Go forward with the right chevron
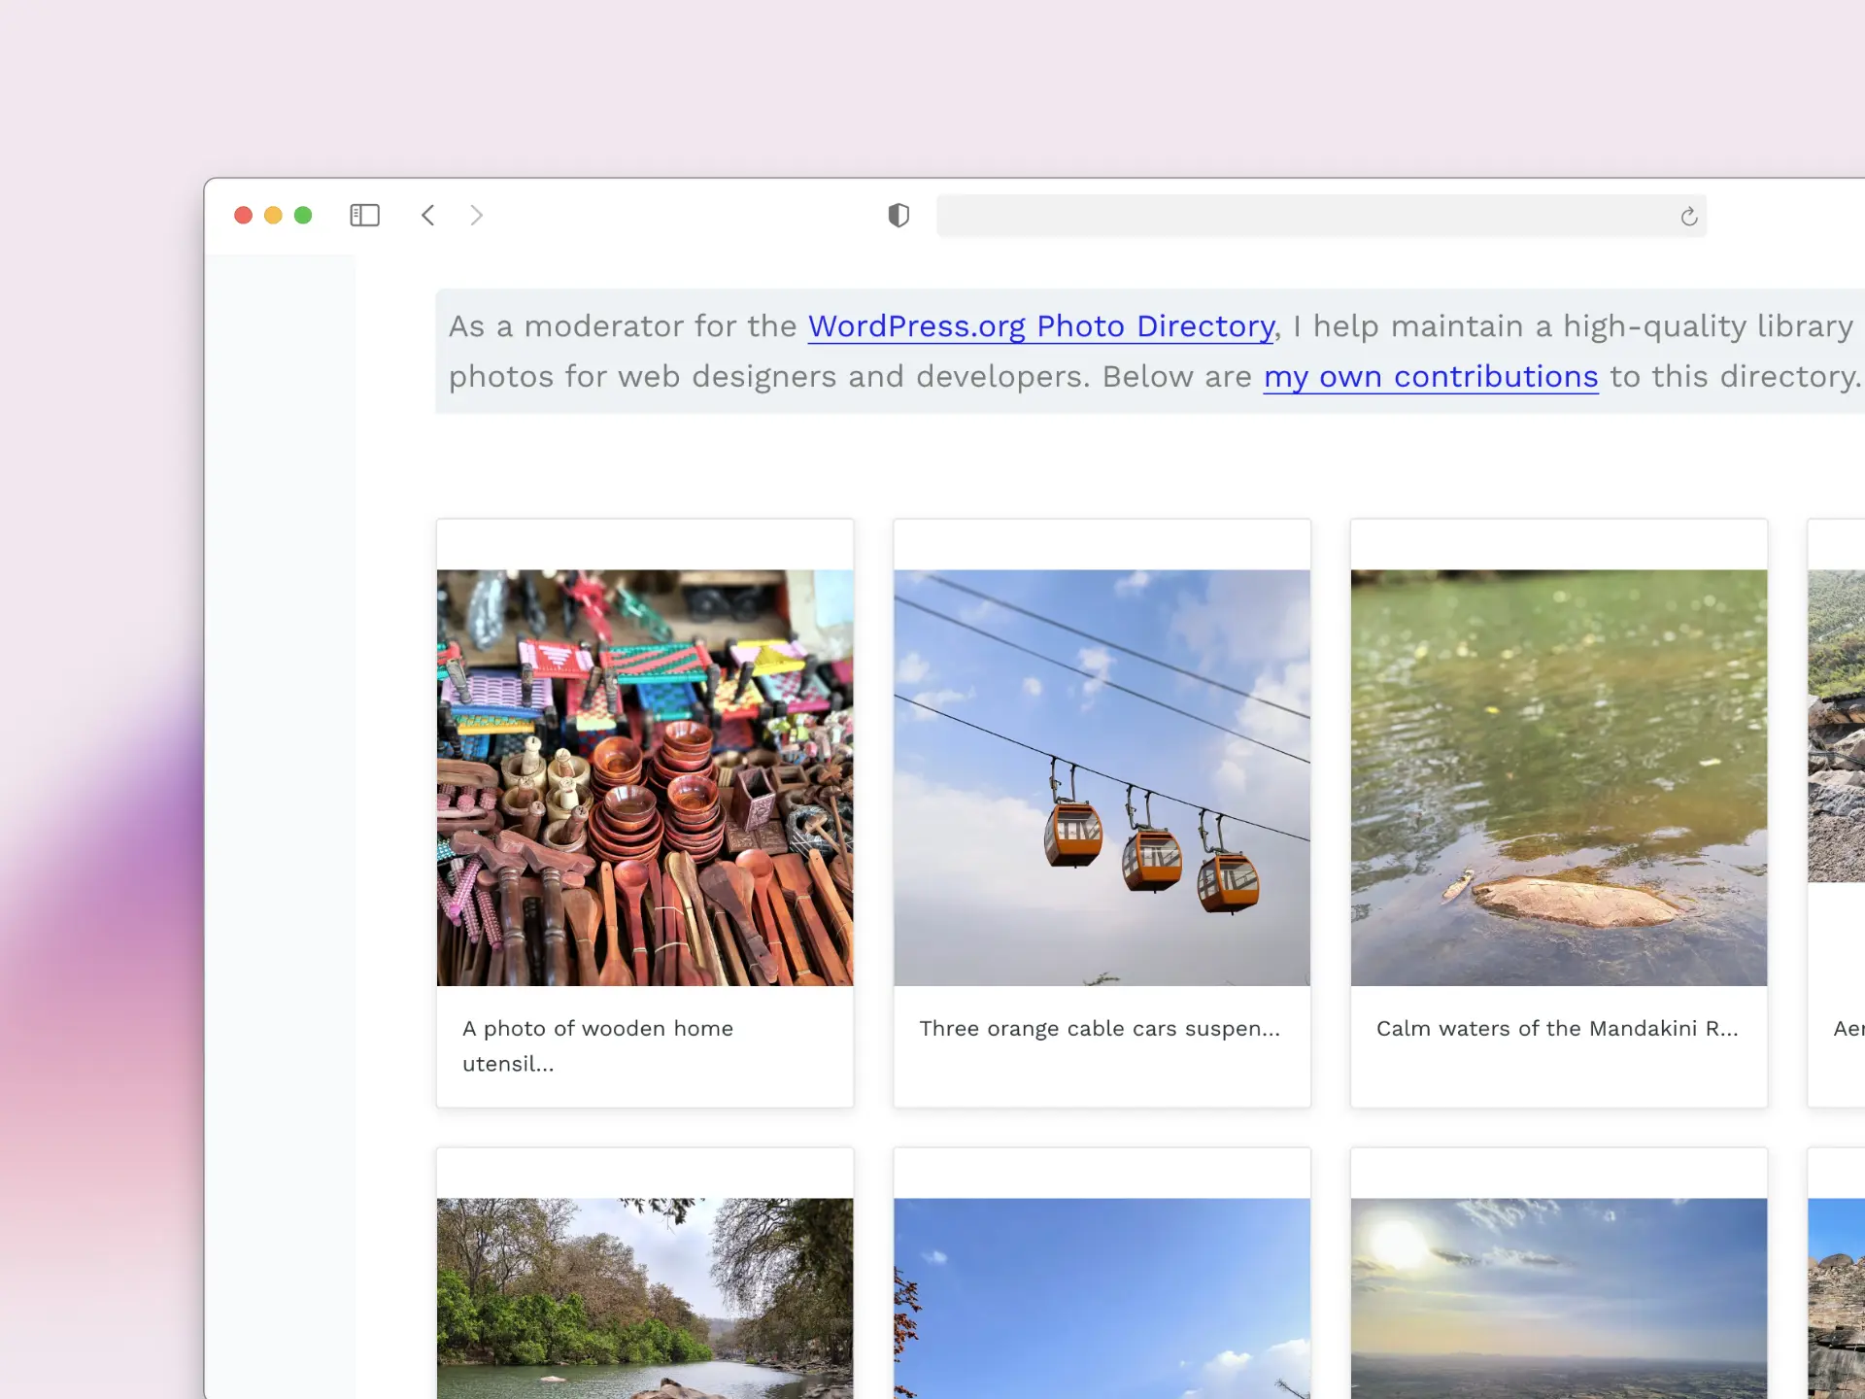Screen dimensions: 1865x1399 pos(476,215)
